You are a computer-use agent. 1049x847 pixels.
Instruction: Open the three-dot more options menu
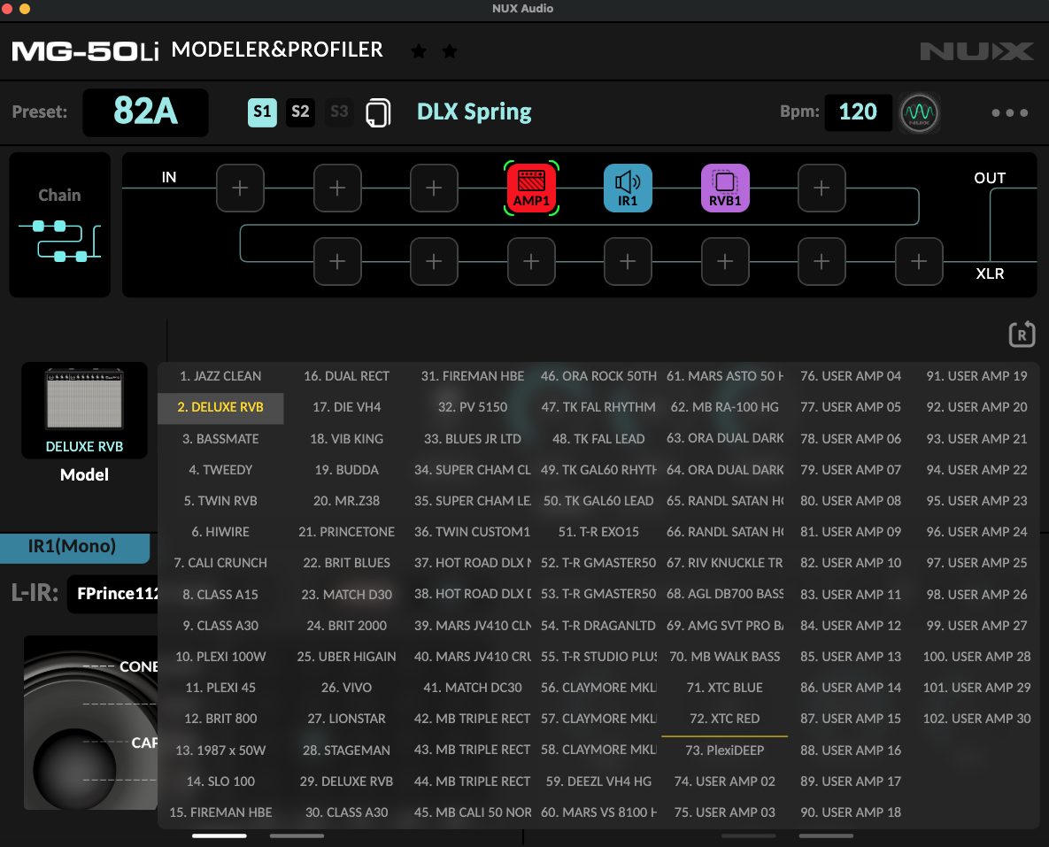point(1009,113)
